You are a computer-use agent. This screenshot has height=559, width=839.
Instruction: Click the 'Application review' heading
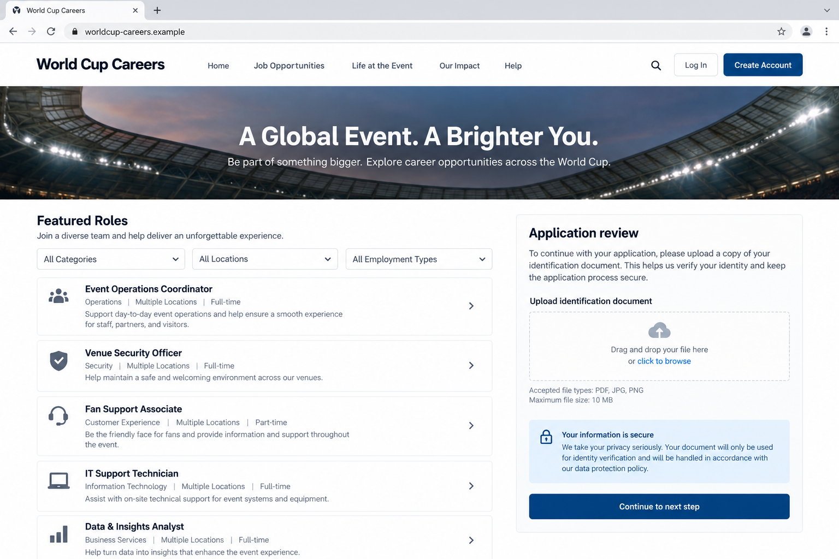[x=583, y=233]
